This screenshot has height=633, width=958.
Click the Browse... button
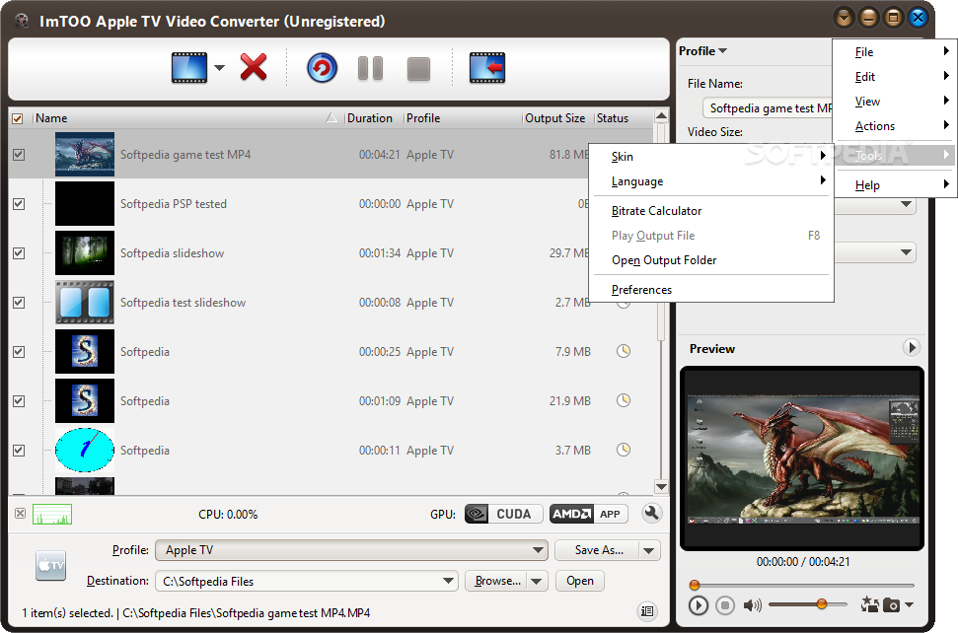tap(496, 581)
